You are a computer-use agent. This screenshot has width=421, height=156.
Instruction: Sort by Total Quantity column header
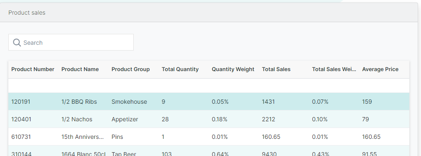click(x=180, y=69)
